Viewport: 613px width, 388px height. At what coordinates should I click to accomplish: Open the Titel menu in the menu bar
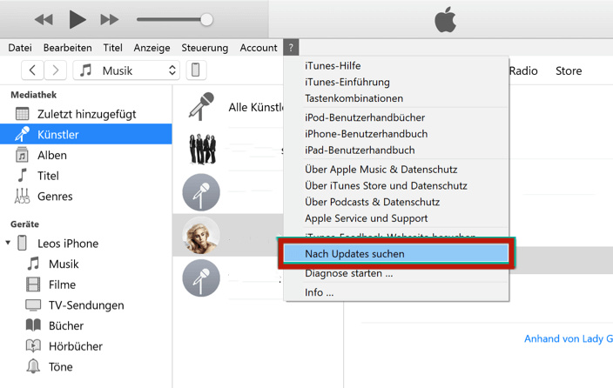pos(112,48)
